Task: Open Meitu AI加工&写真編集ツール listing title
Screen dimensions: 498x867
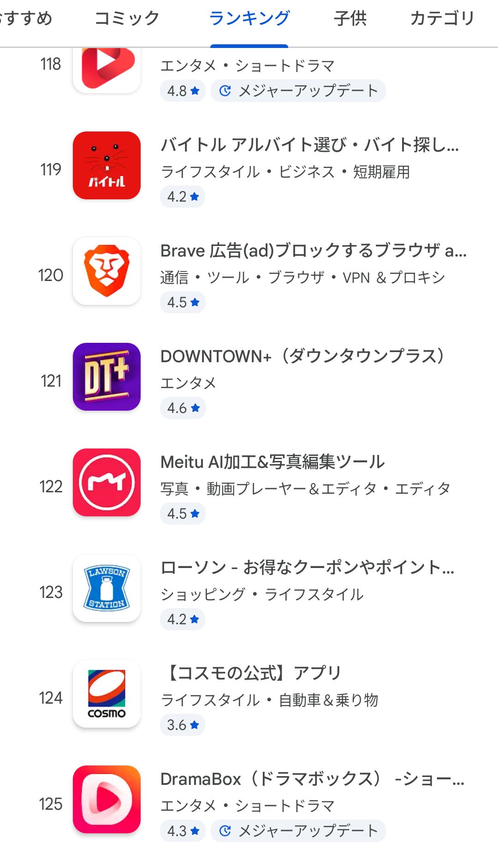Action: point(272,462)
